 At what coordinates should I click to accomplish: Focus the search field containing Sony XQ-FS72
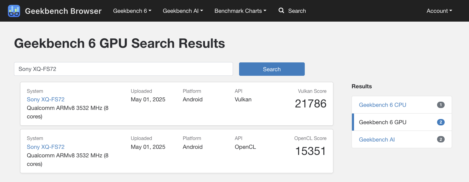pos(123,69)
